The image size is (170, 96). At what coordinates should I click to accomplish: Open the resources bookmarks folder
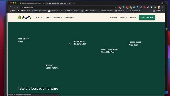120,11
